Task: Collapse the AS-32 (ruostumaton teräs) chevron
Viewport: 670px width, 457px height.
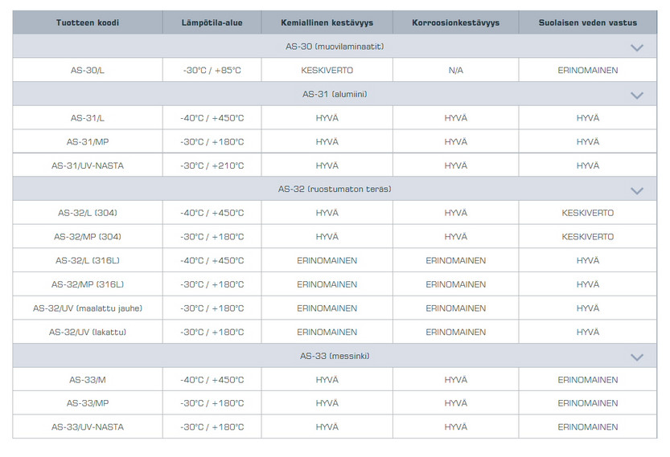Action: point(637,190)
